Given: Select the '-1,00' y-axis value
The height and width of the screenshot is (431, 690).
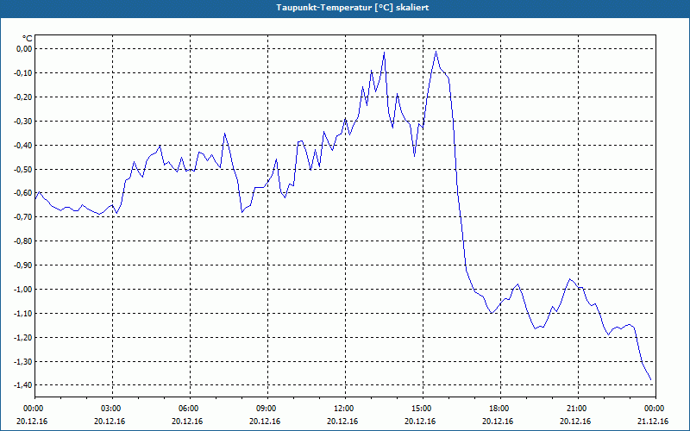Looking at the screenshot, I should (23, 290).
